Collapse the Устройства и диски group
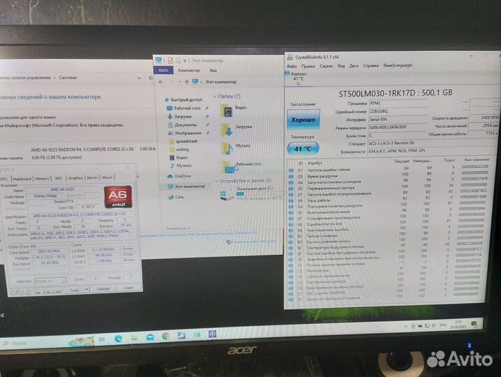Image resolution: width=501 pixels, height=377 pixels. point(217,181)
